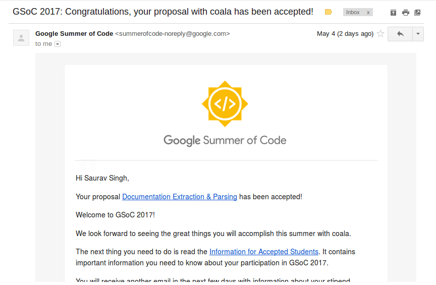The height and width of the screenshot is (285, 436).
Task: Click the reply arrow button
Action: tap(400, 34)
